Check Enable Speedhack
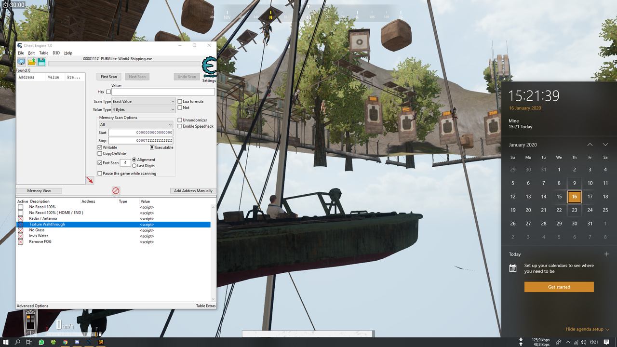617x347 pixels. 180,126
